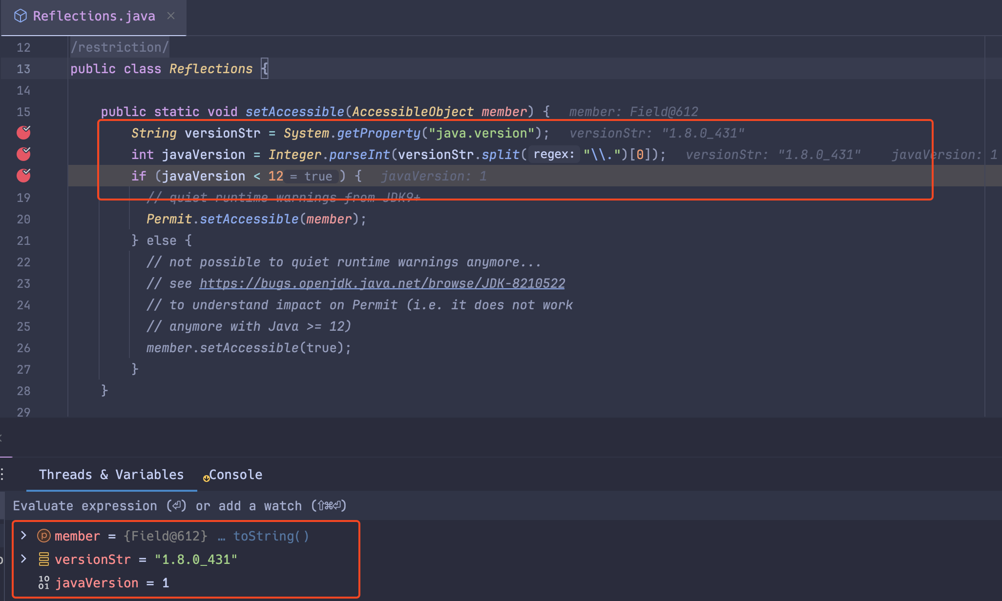Toggle the breakpoint on line 16
The image size is (1002, 601).
pyautogui.click(x=23, y=133)
